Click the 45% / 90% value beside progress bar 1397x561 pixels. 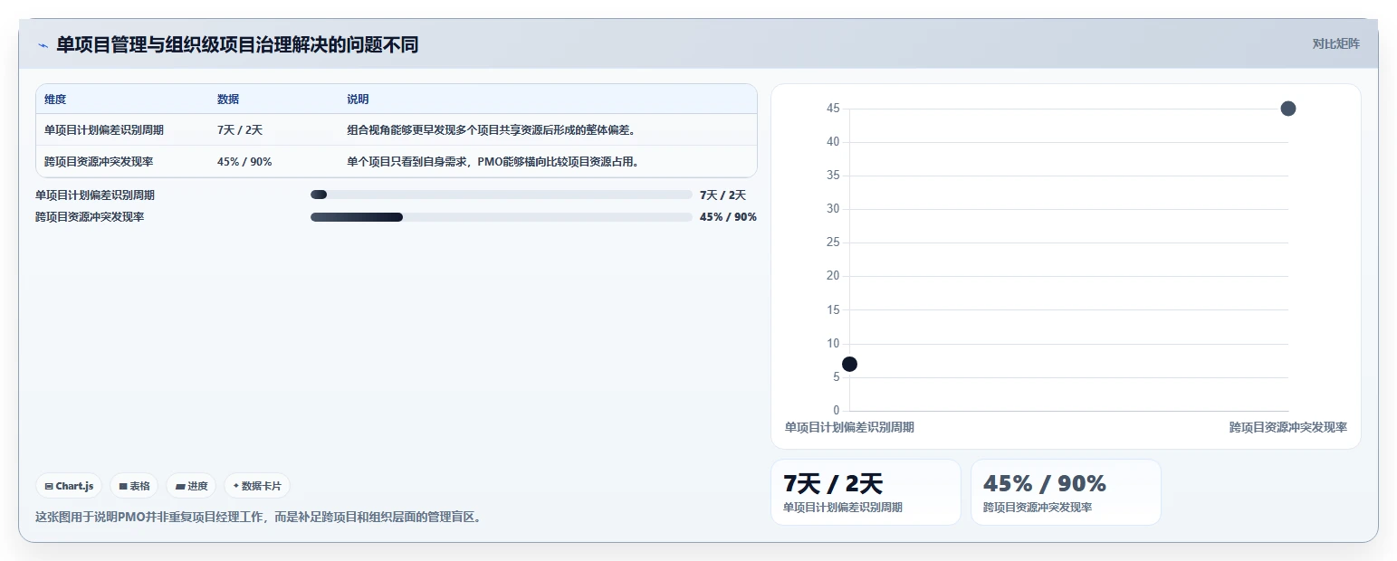click(728, 217)
